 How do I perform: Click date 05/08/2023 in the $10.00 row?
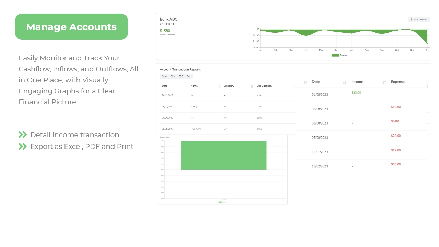click(320, 109)
